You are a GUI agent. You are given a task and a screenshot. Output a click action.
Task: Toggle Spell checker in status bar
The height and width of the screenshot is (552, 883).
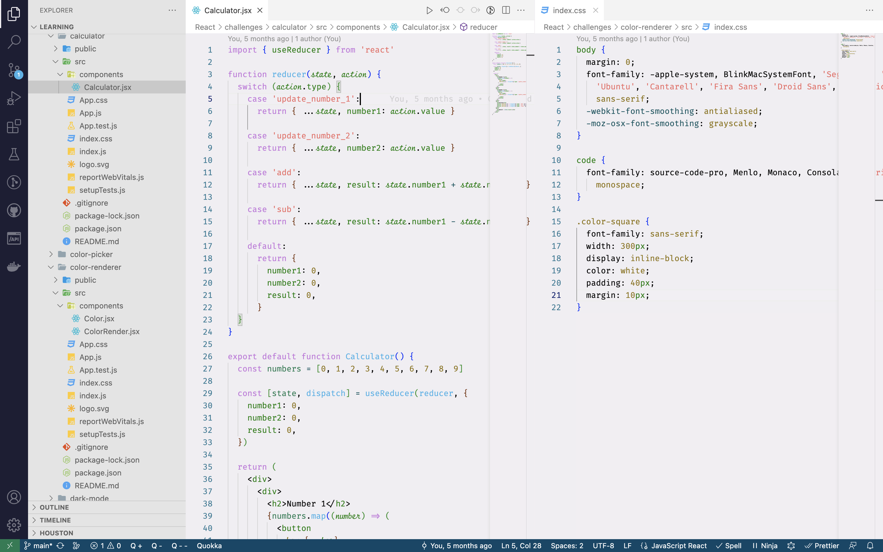(x=729, y=546)
